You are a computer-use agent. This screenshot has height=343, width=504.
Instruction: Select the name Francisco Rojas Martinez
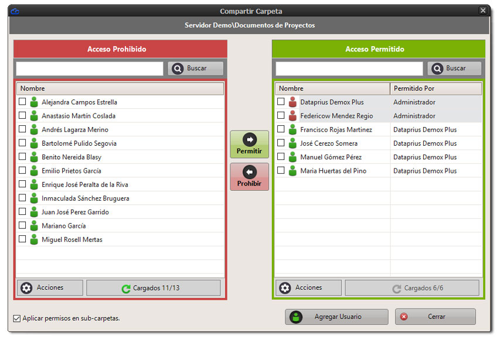point(336,130)
